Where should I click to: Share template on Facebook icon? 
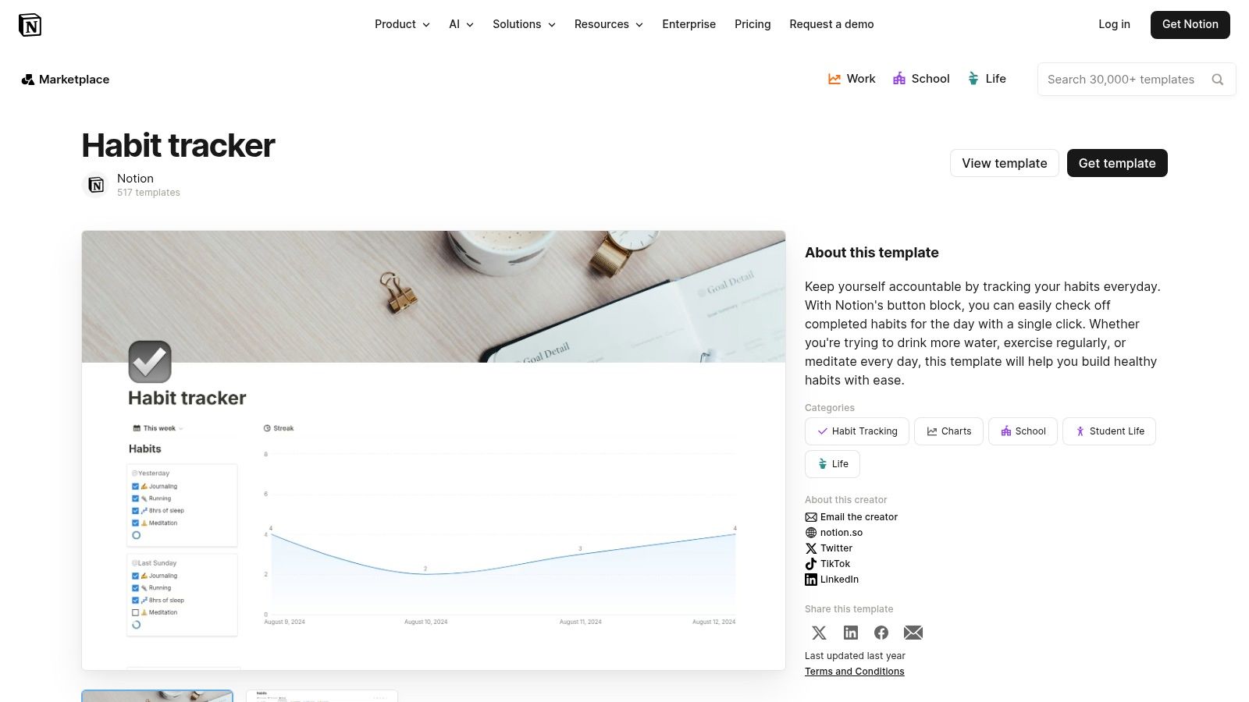(881, 633)
